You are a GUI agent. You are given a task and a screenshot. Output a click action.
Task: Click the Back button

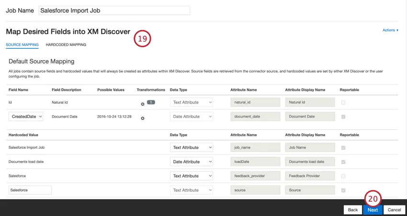pyautogui.click(x=352, y=210)
